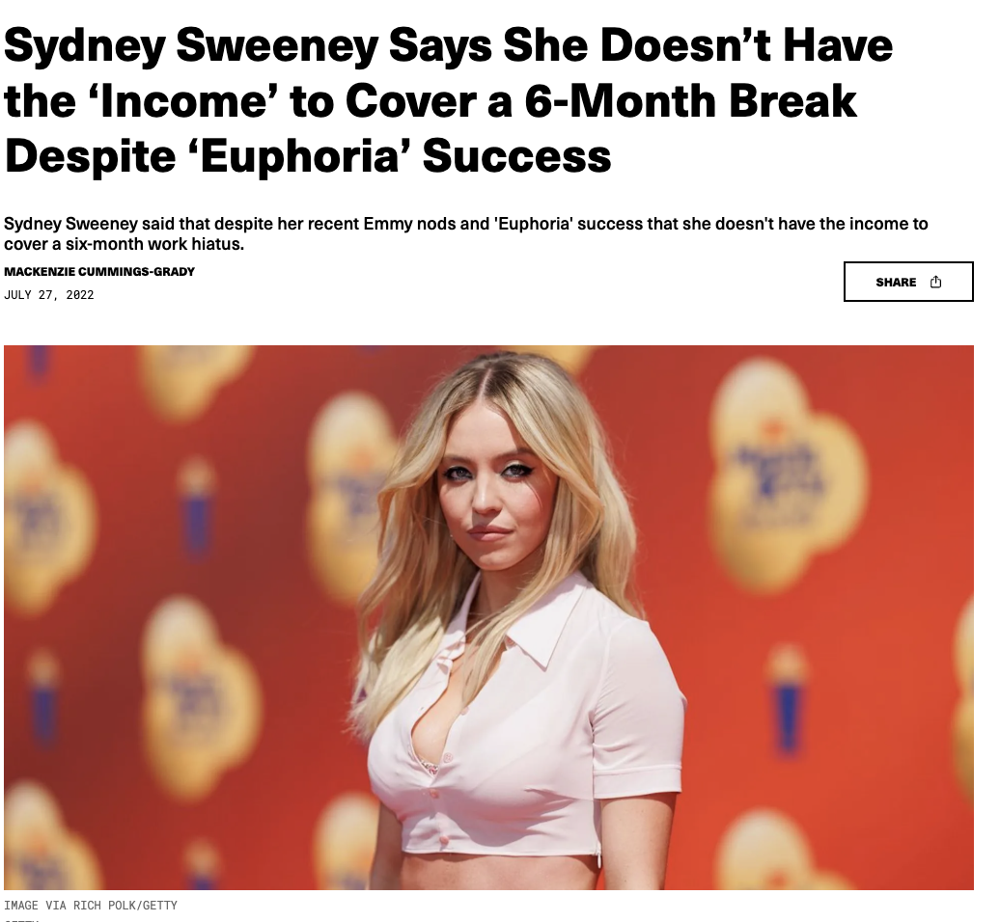
Task: Click 'Says She Doesn't Have' in headline
Action: (641, 46)
